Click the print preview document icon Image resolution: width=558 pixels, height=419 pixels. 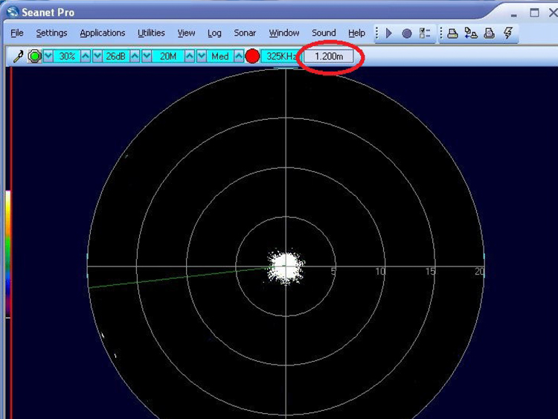(490, 33)
